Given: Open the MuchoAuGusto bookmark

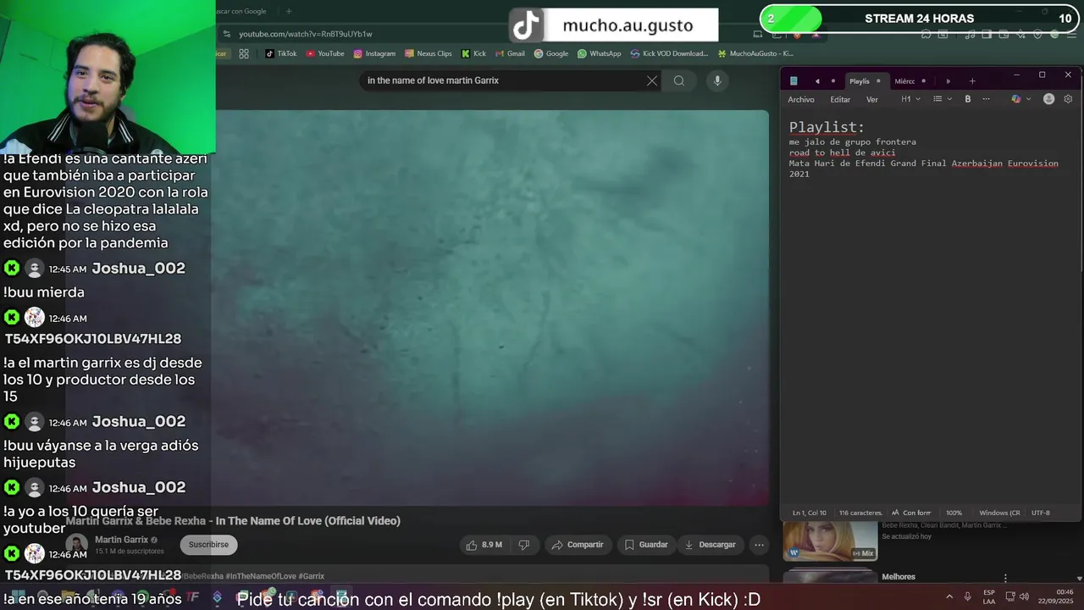Looking at the screenshot, I should pyautogui.click(x=755, y=53).
